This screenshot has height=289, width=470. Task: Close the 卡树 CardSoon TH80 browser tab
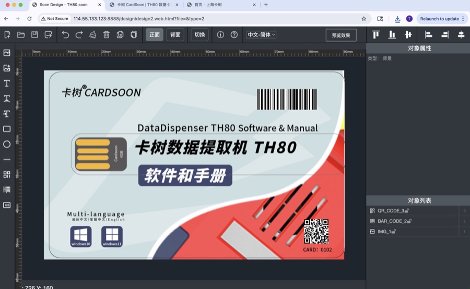click(177, 5)
